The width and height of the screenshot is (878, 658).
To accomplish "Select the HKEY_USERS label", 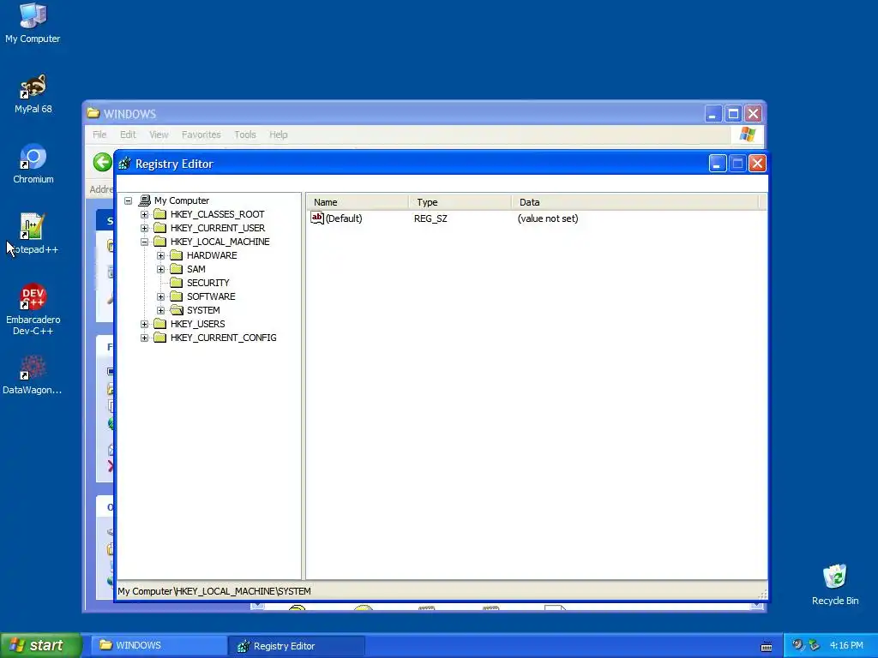I will click(198, 324).
